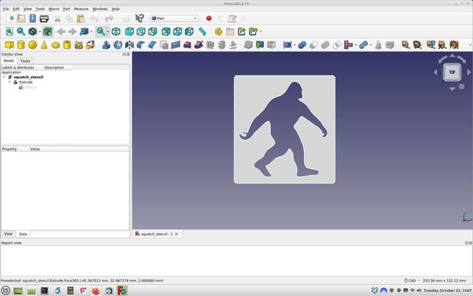Create a cylinder primitive
Screen dimensions: 473x296
pyautogui.click(x=21, y=45)
